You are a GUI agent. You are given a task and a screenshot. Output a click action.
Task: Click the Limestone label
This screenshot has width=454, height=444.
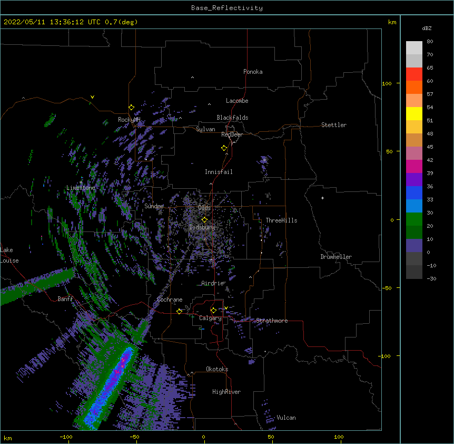[x=81, y=188]
